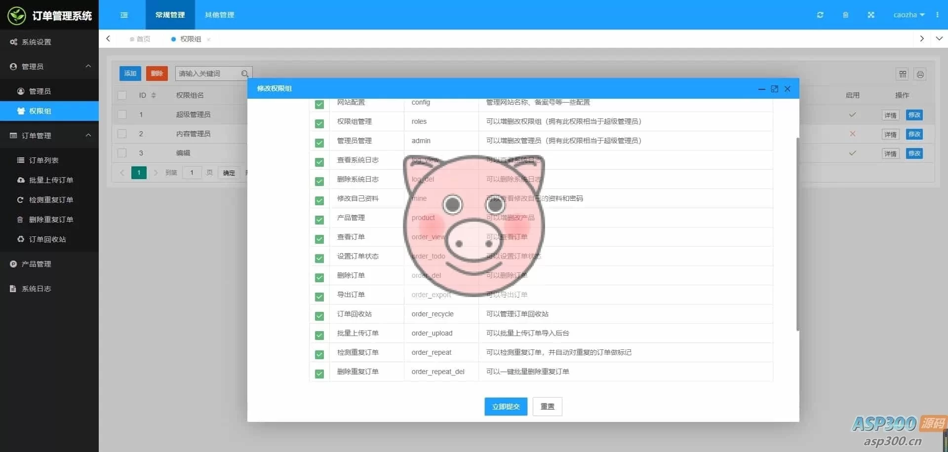The width and height of the screenshot is (948, 452).
Task: Click current page 1 in pagination
Action: 139,173
